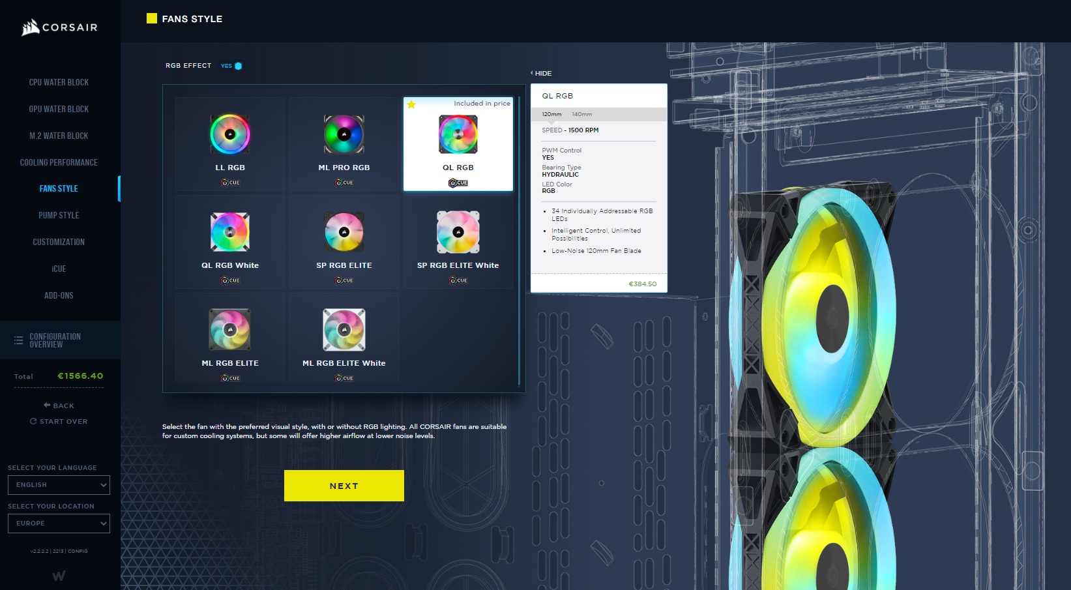Click the W logo at sidebar bottom
The height and width of the screenshot is (590, 1071).
coord(59,576)
